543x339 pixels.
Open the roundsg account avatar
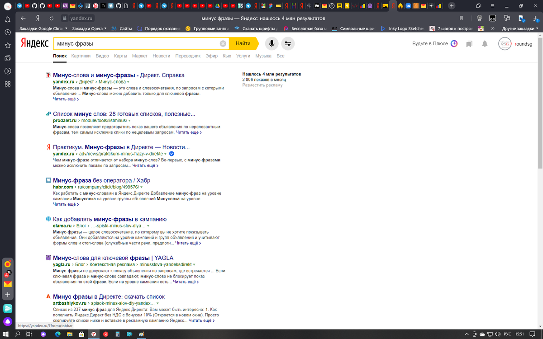click(505, 44)
